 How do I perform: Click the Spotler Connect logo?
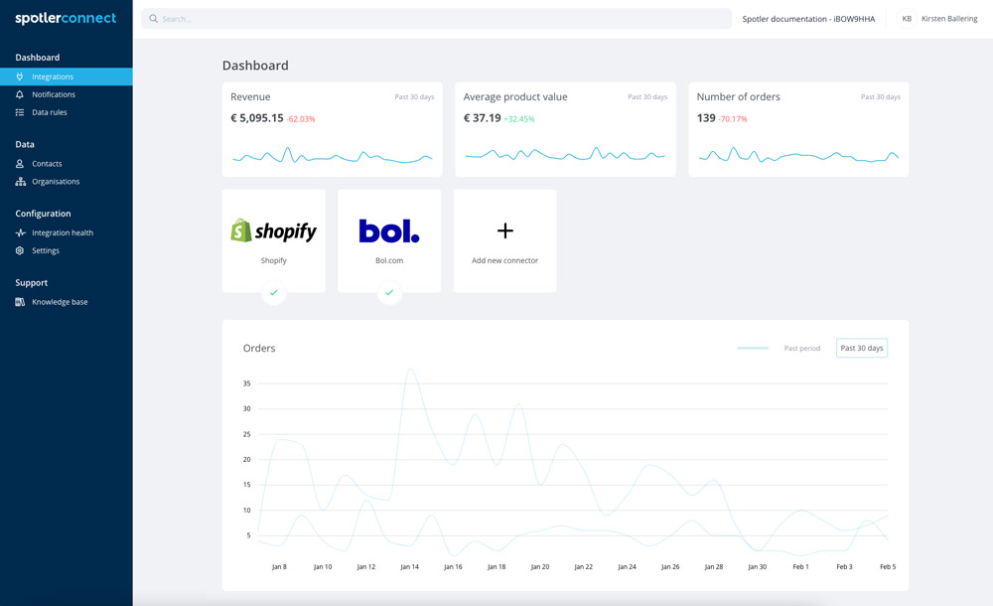[x=66, y=19]
